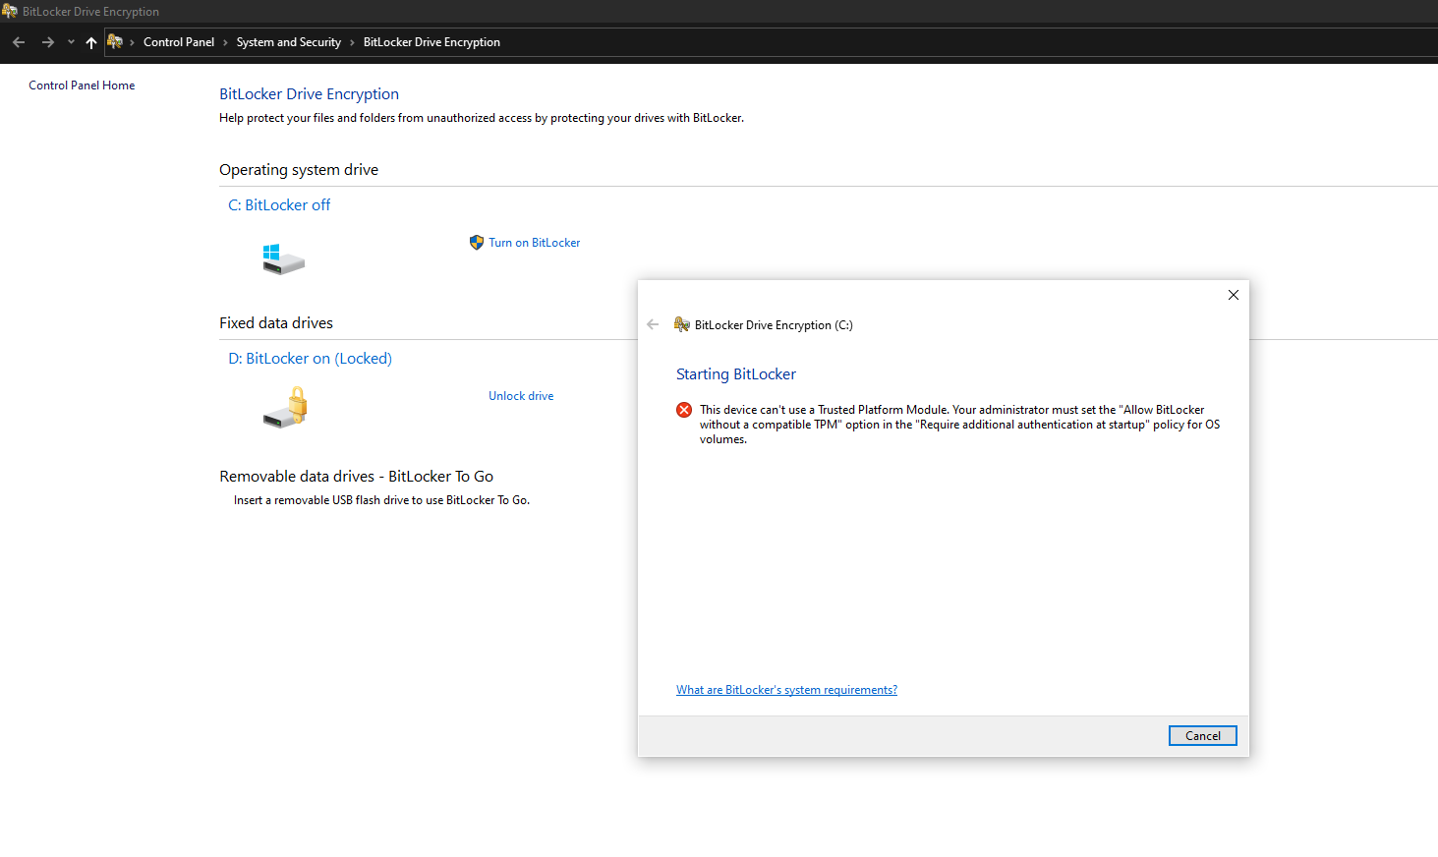Click the title bar BitLocker window icon

[x=10, y=11]
